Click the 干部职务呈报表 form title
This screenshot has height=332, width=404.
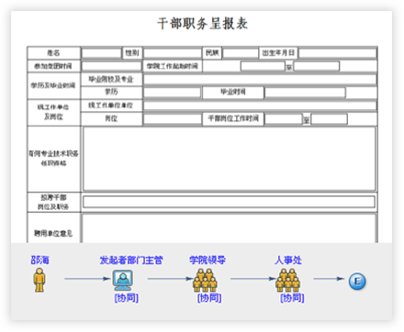click(202, 24)
